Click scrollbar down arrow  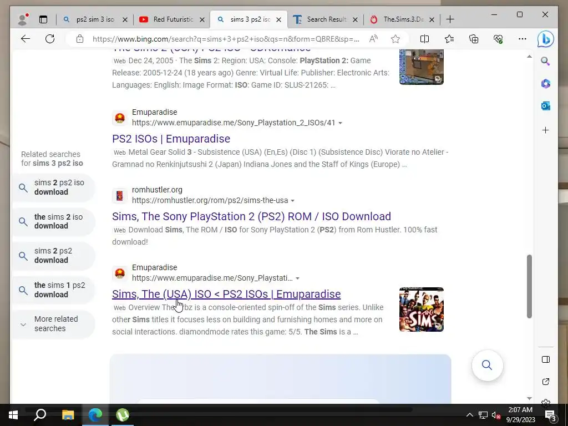click(529, 398)
